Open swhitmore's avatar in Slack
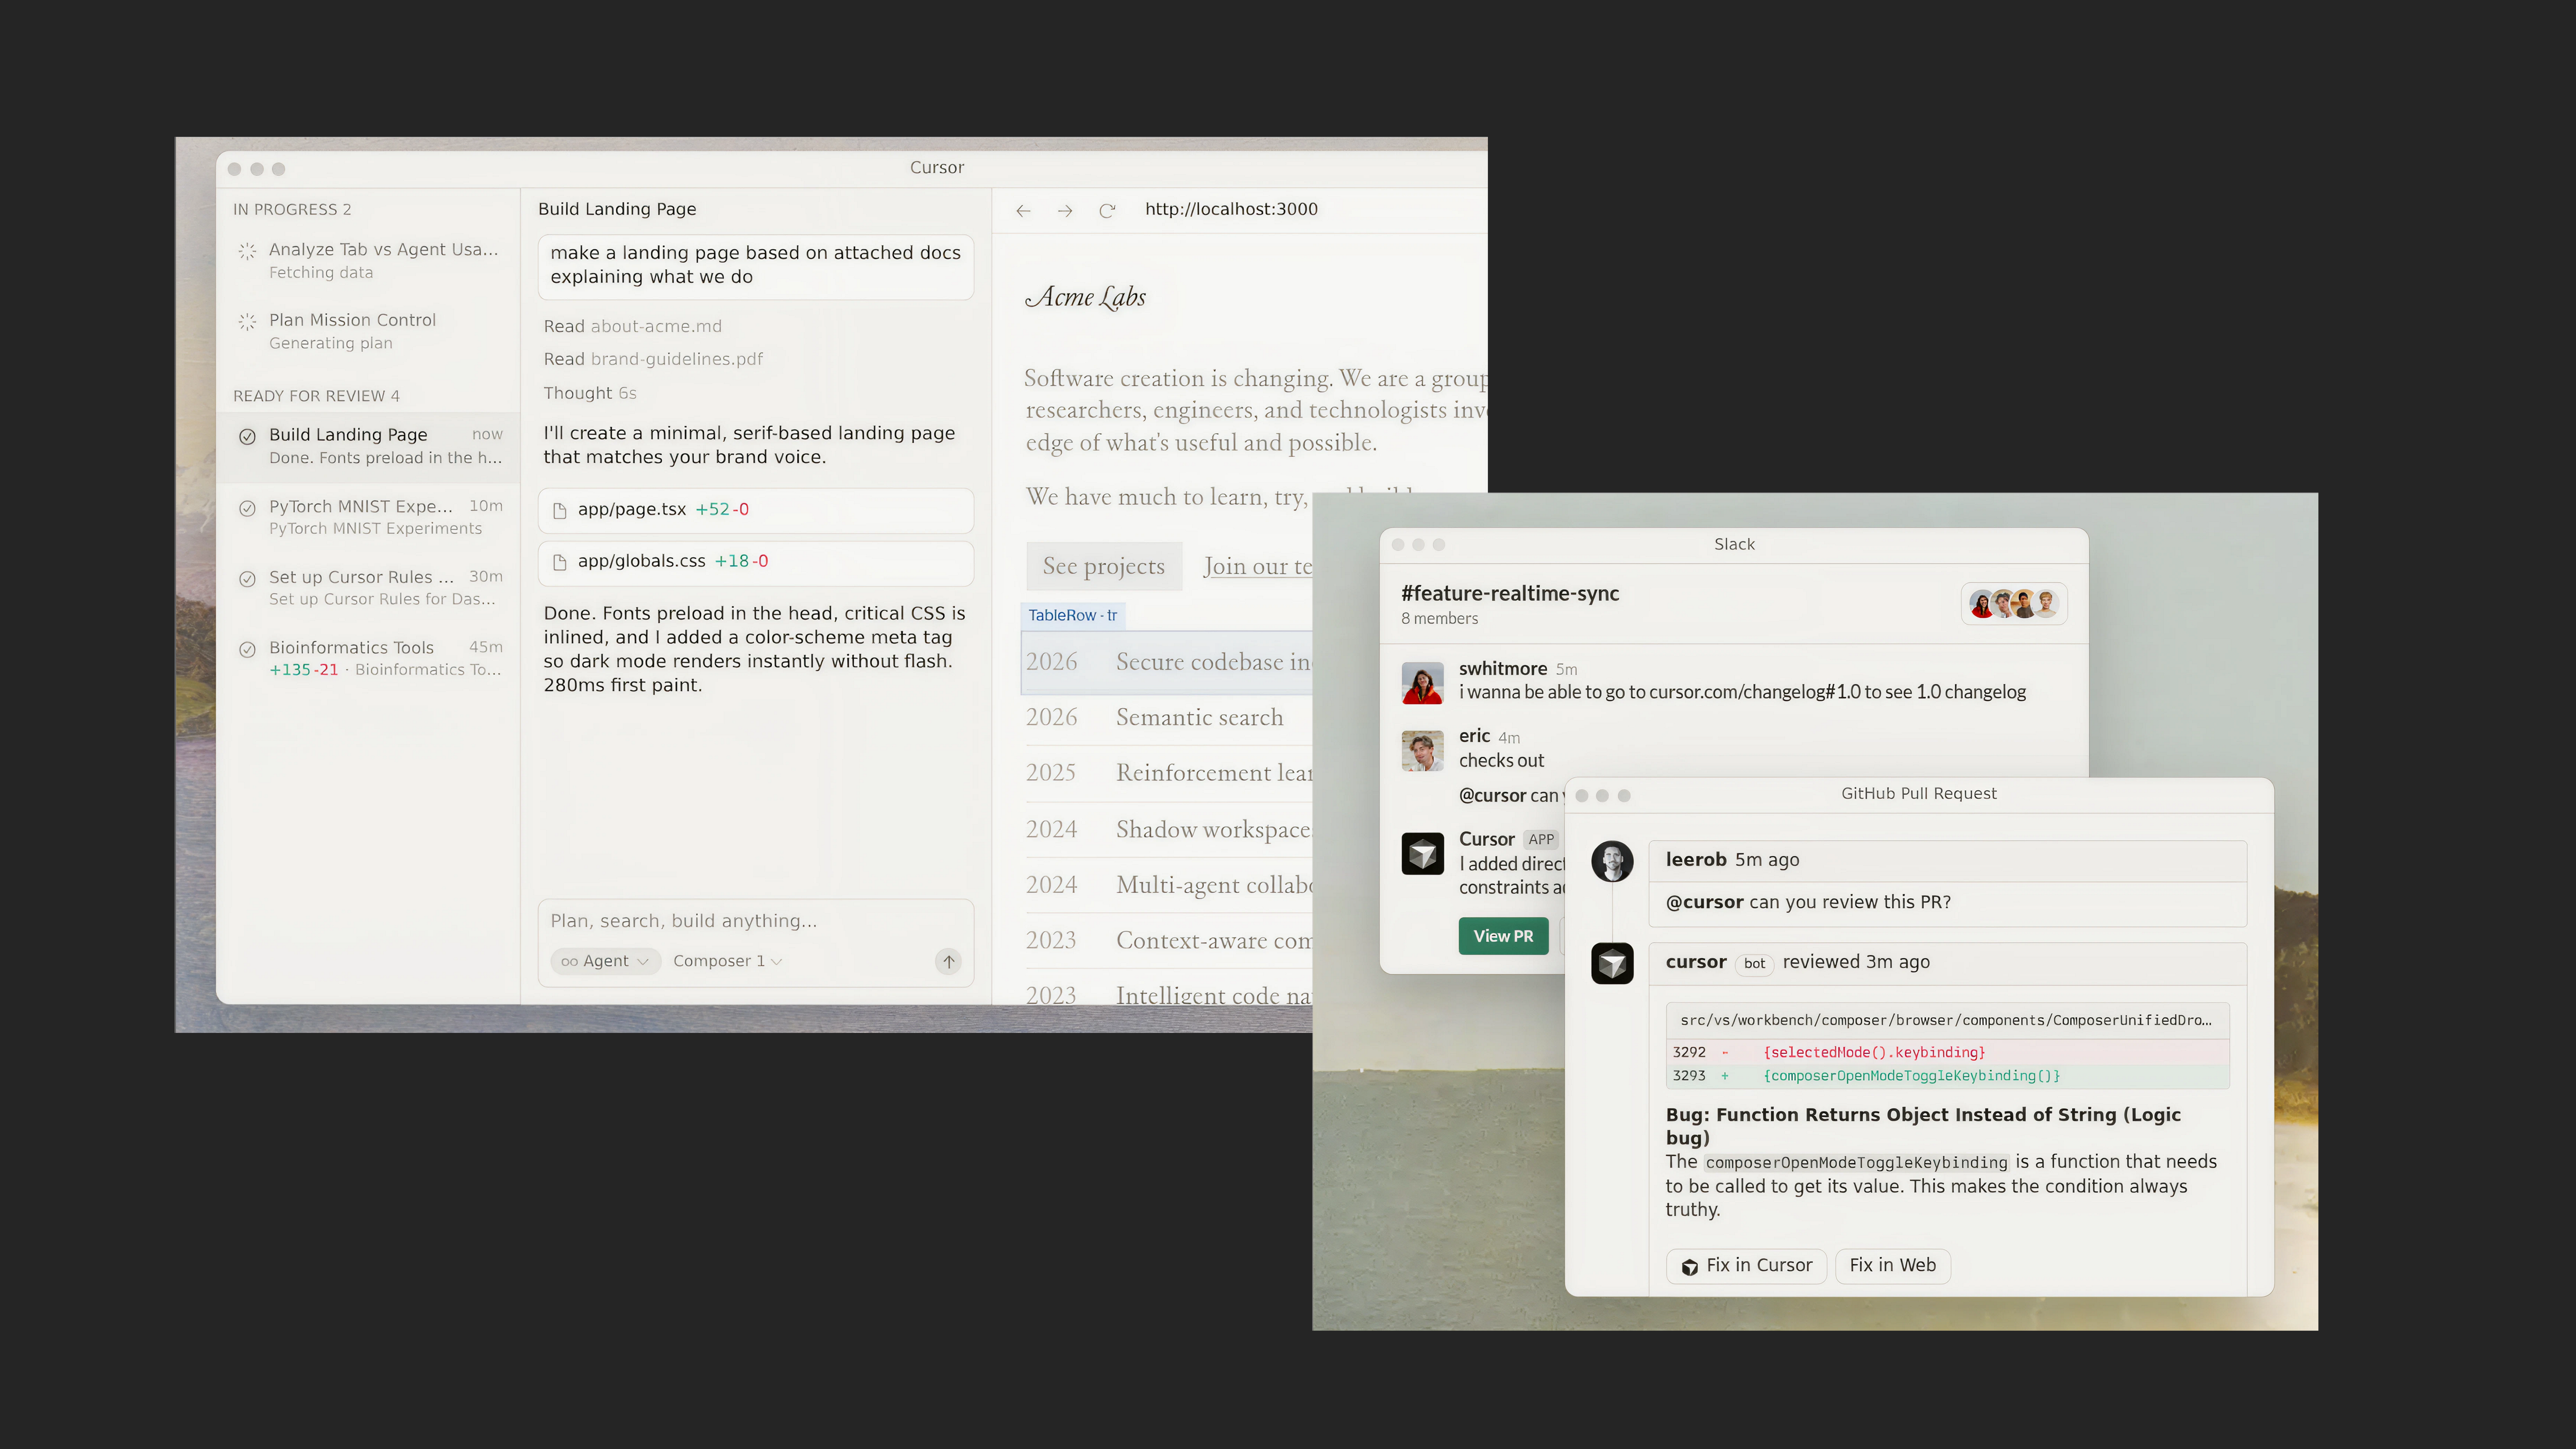 tap(1422, 682)
